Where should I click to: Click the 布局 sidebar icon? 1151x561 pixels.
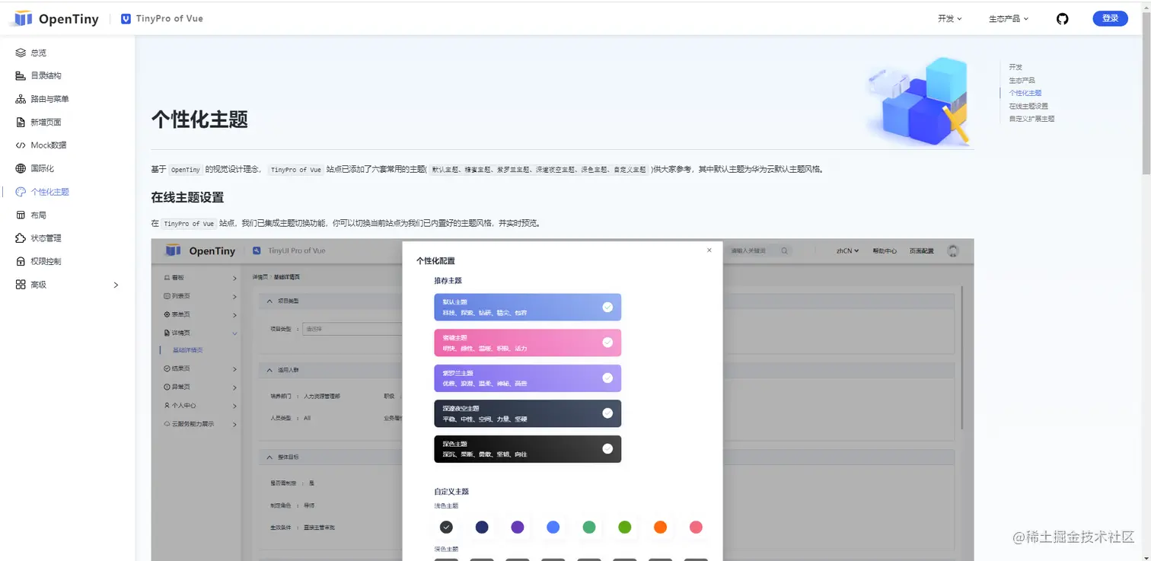tap(21, 215)
